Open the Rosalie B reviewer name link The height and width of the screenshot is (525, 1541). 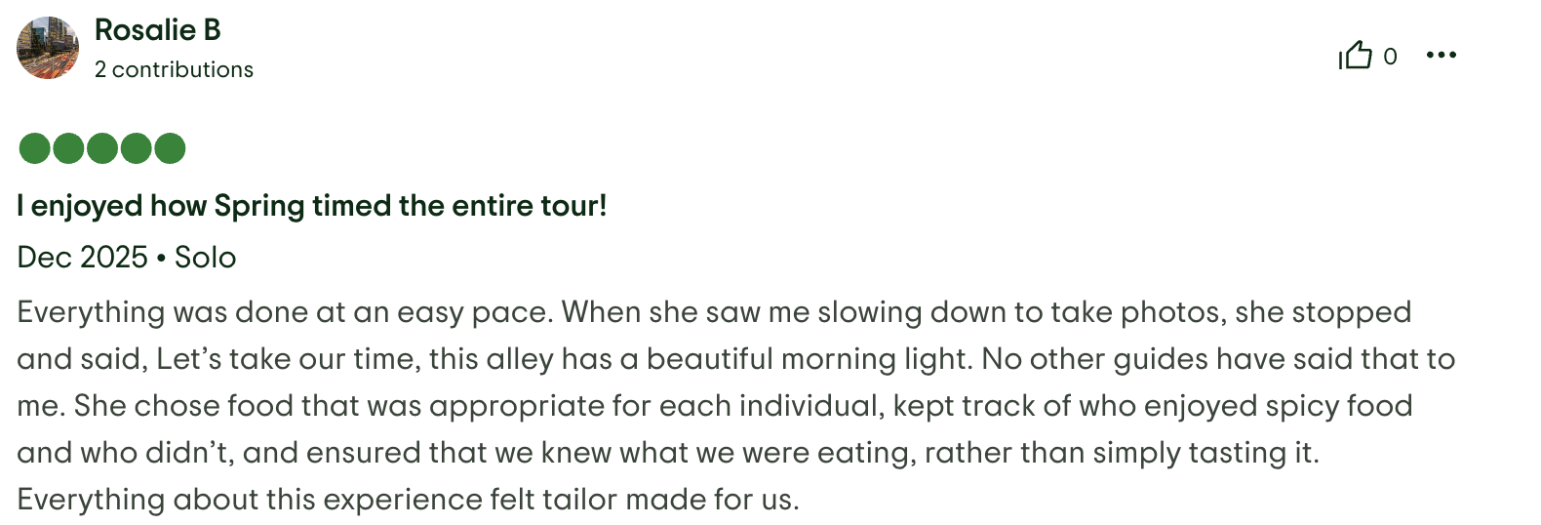coord(157,30)
